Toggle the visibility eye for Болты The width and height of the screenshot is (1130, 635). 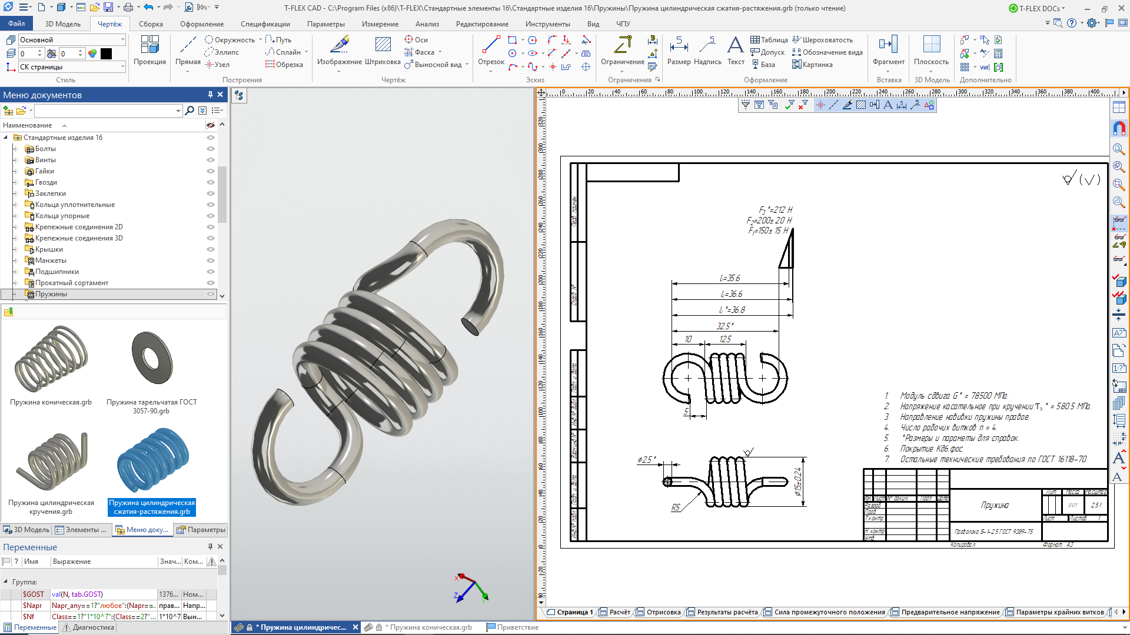pyautogui.click(x=210, y=149)
